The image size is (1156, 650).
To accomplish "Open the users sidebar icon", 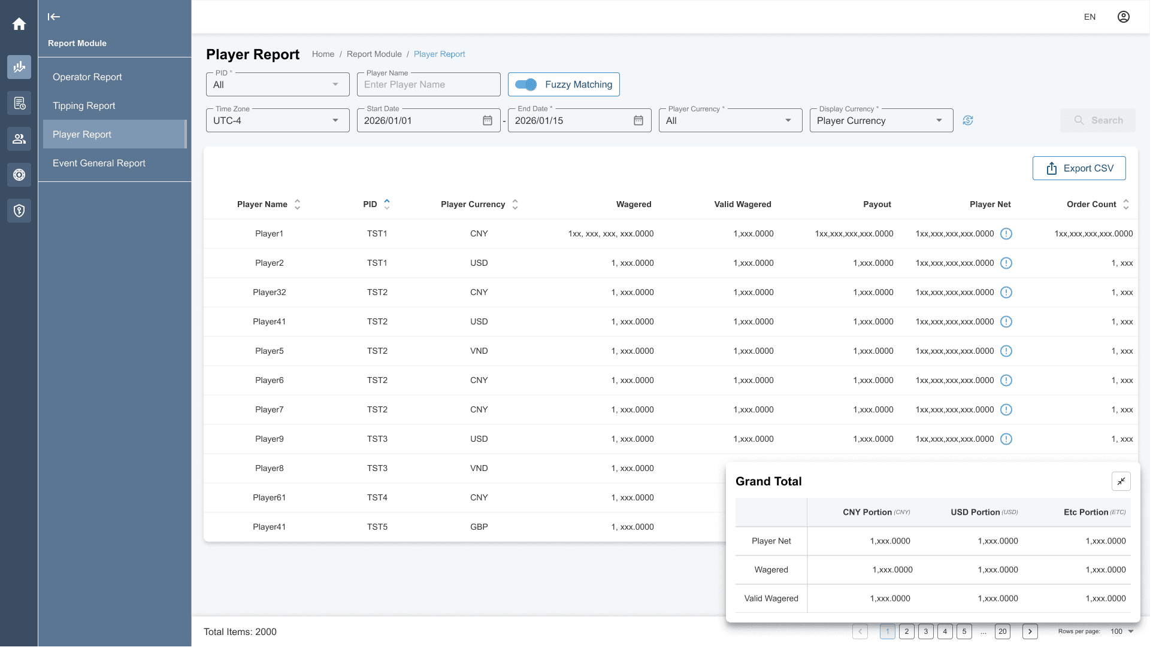I will click(x=19, y=139).
